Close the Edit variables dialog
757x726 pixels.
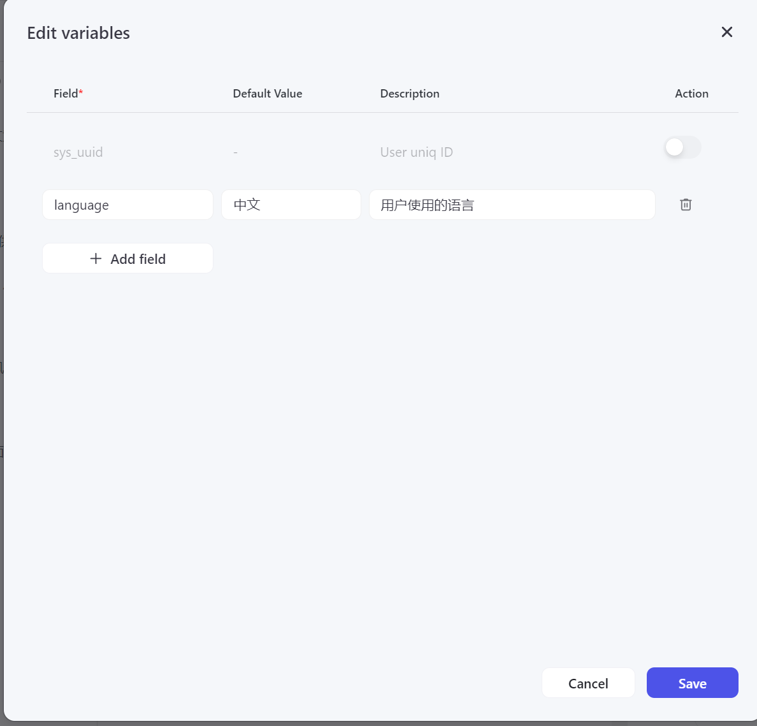[726, 32]
